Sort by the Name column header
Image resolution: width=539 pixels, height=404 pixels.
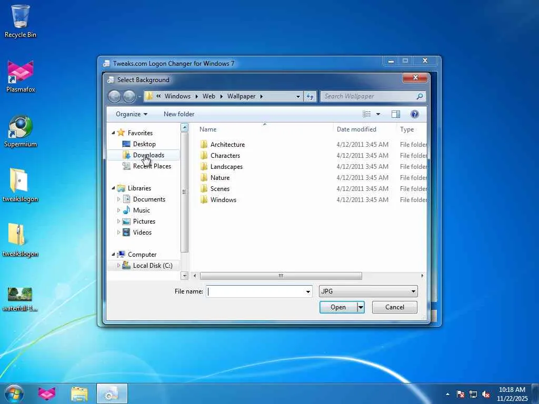(208, 129)
